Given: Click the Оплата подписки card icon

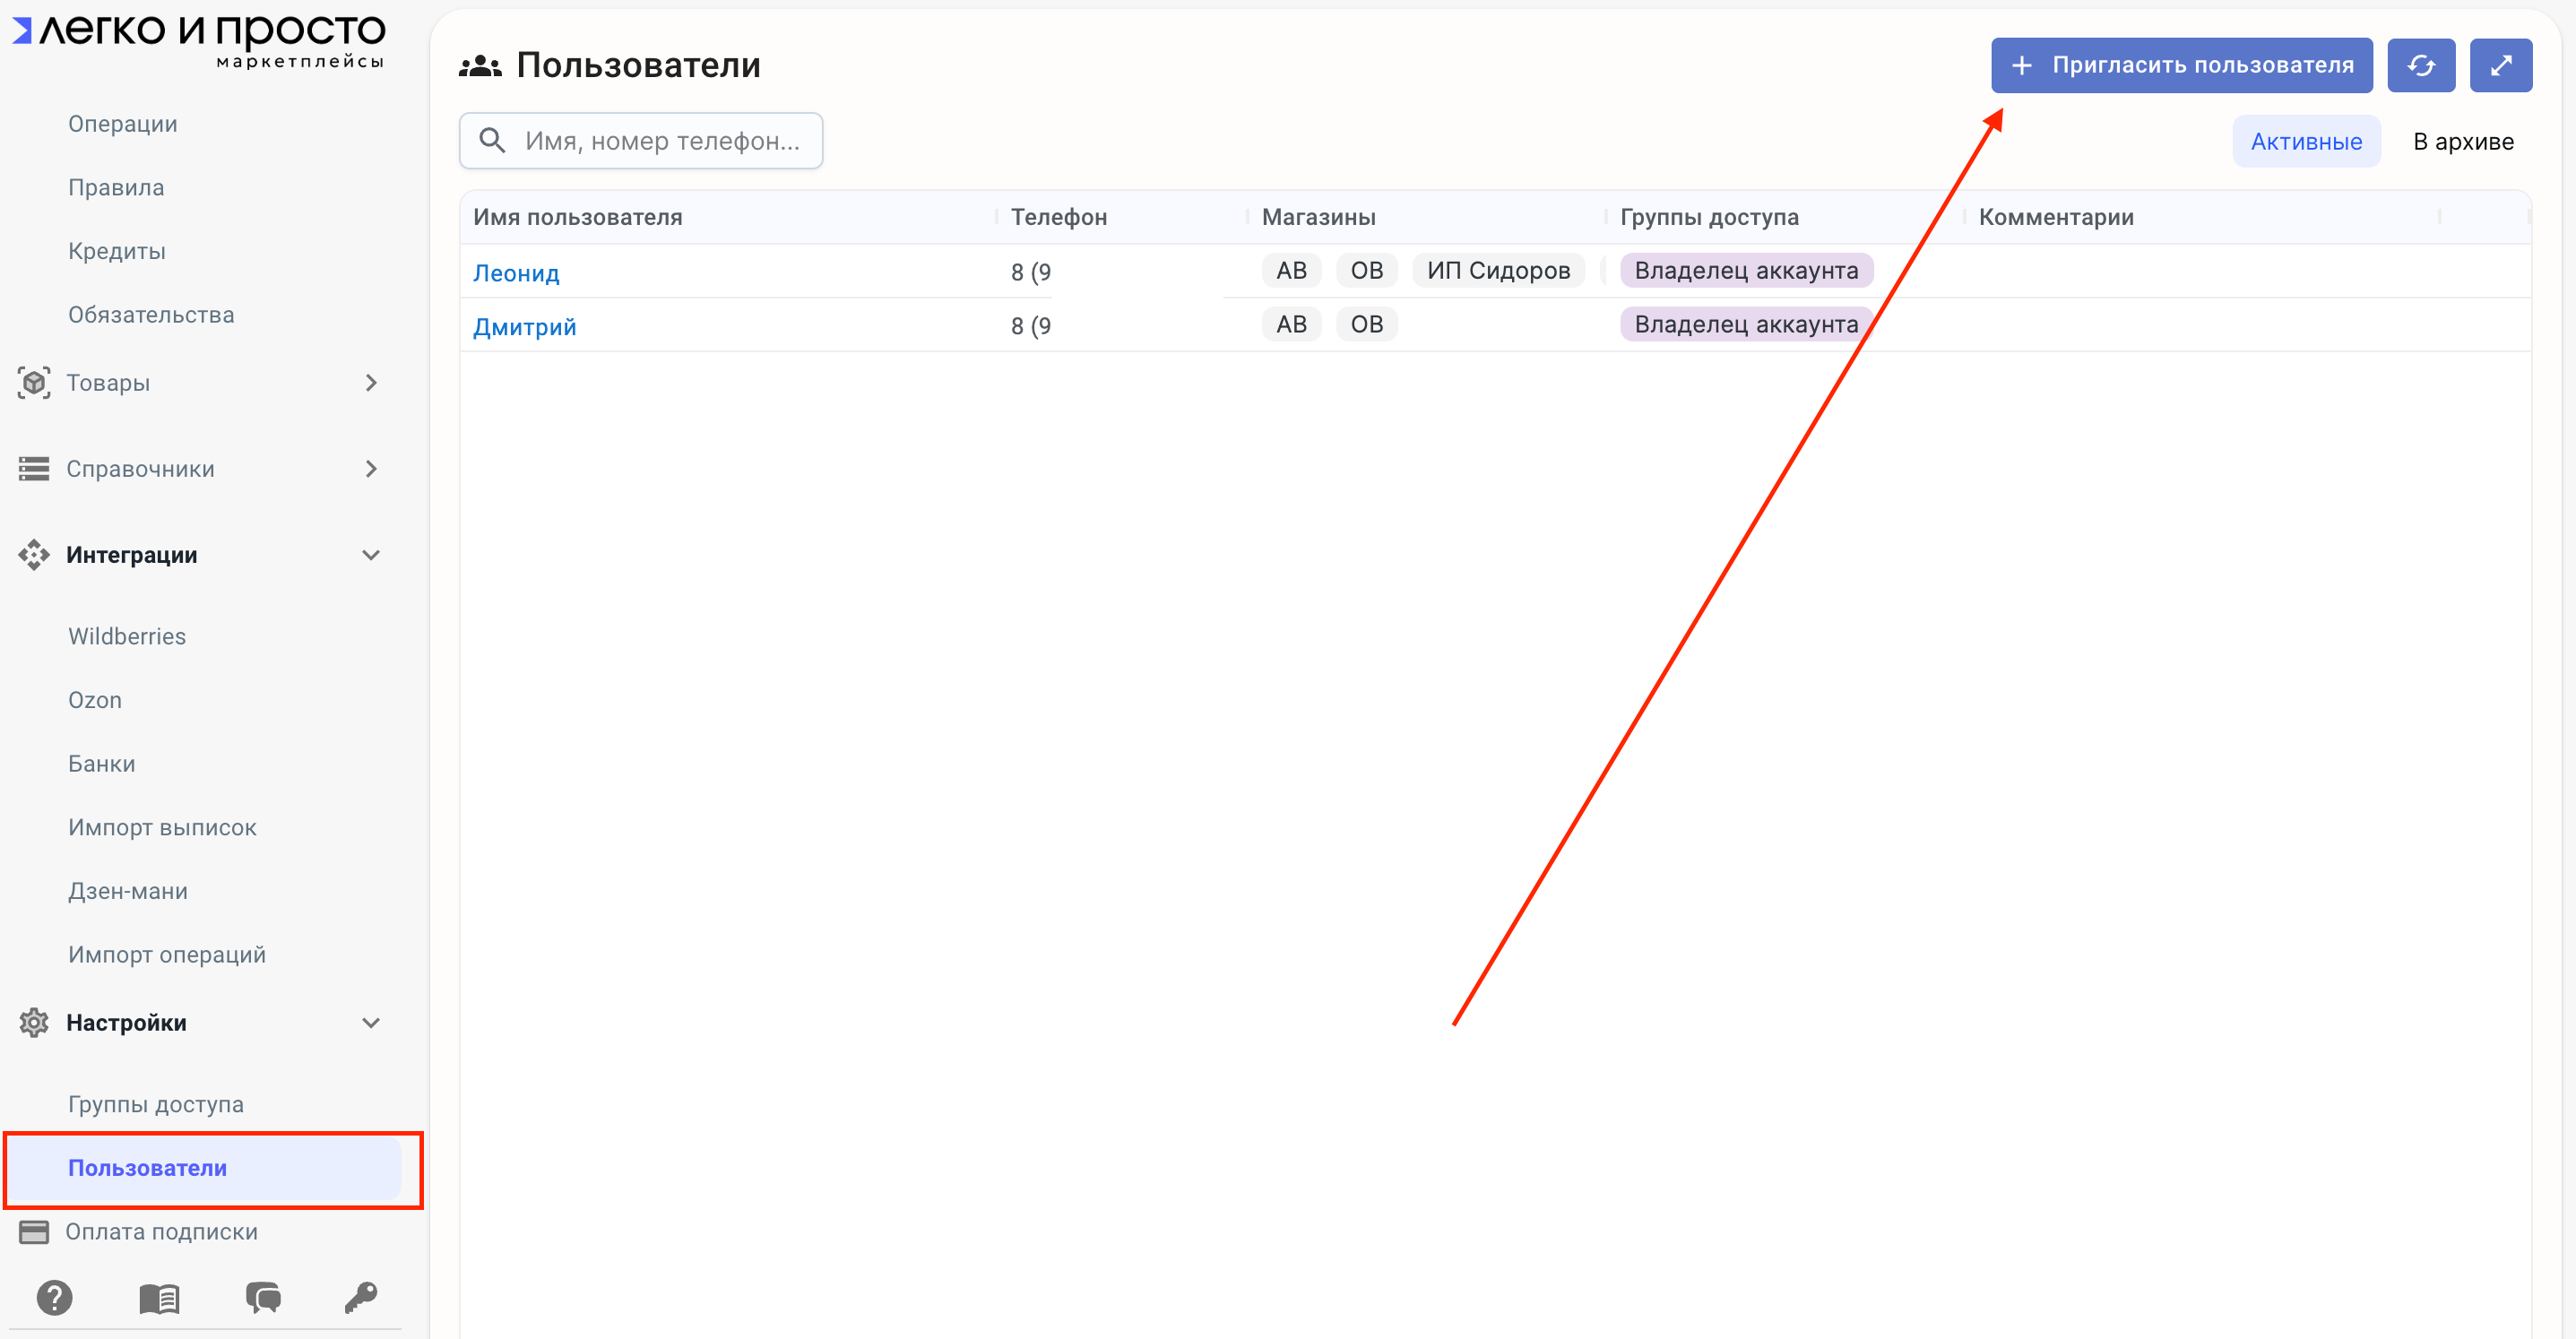Looking at the screenshot, I should coord(34,1232).
